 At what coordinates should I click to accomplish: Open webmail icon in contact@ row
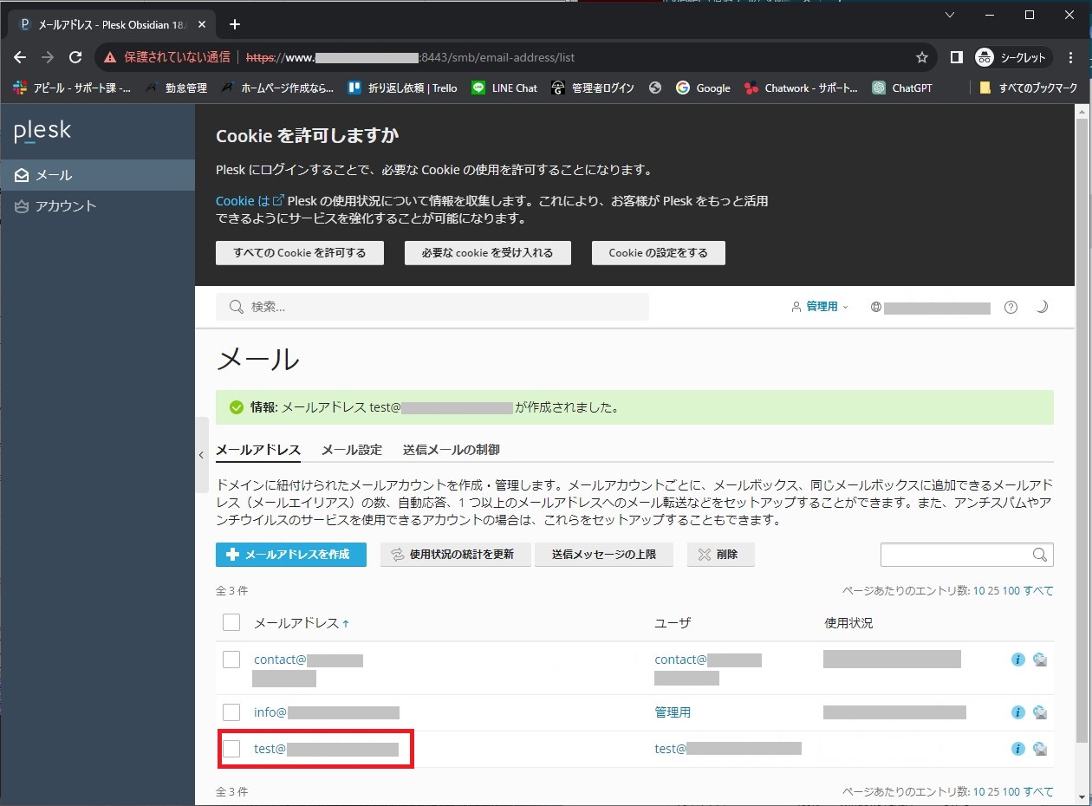pos(1040,660)
